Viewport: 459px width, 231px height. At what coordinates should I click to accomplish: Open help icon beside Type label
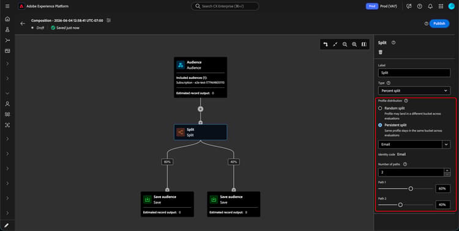(x=389, y=83)
